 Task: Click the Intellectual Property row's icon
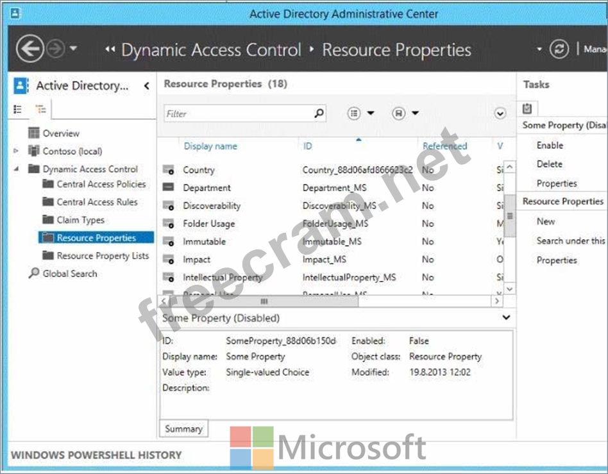coord(169,277)
